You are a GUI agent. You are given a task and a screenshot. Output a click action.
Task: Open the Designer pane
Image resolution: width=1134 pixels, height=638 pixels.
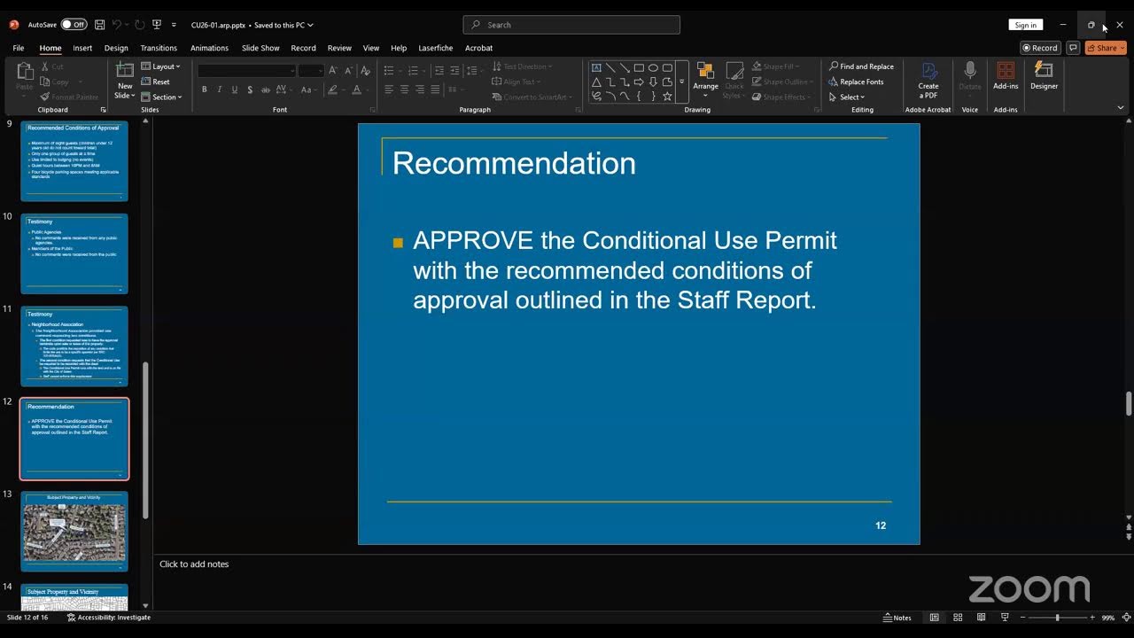(1044, 76)
